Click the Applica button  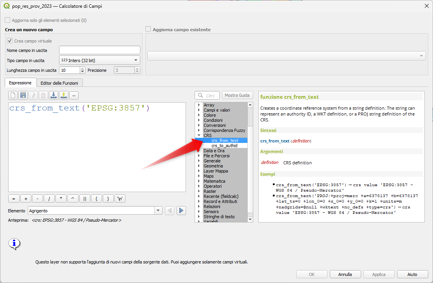[x=379, y=274]
